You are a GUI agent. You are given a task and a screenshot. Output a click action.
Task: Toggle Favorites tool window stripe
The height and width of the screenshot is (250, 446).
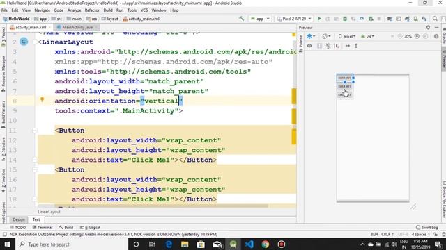[3, 181]
